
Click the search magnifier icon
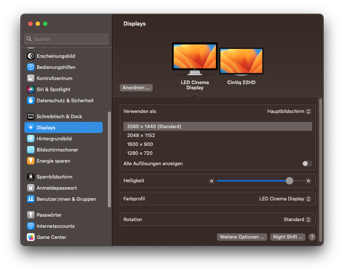click(29, 39)
